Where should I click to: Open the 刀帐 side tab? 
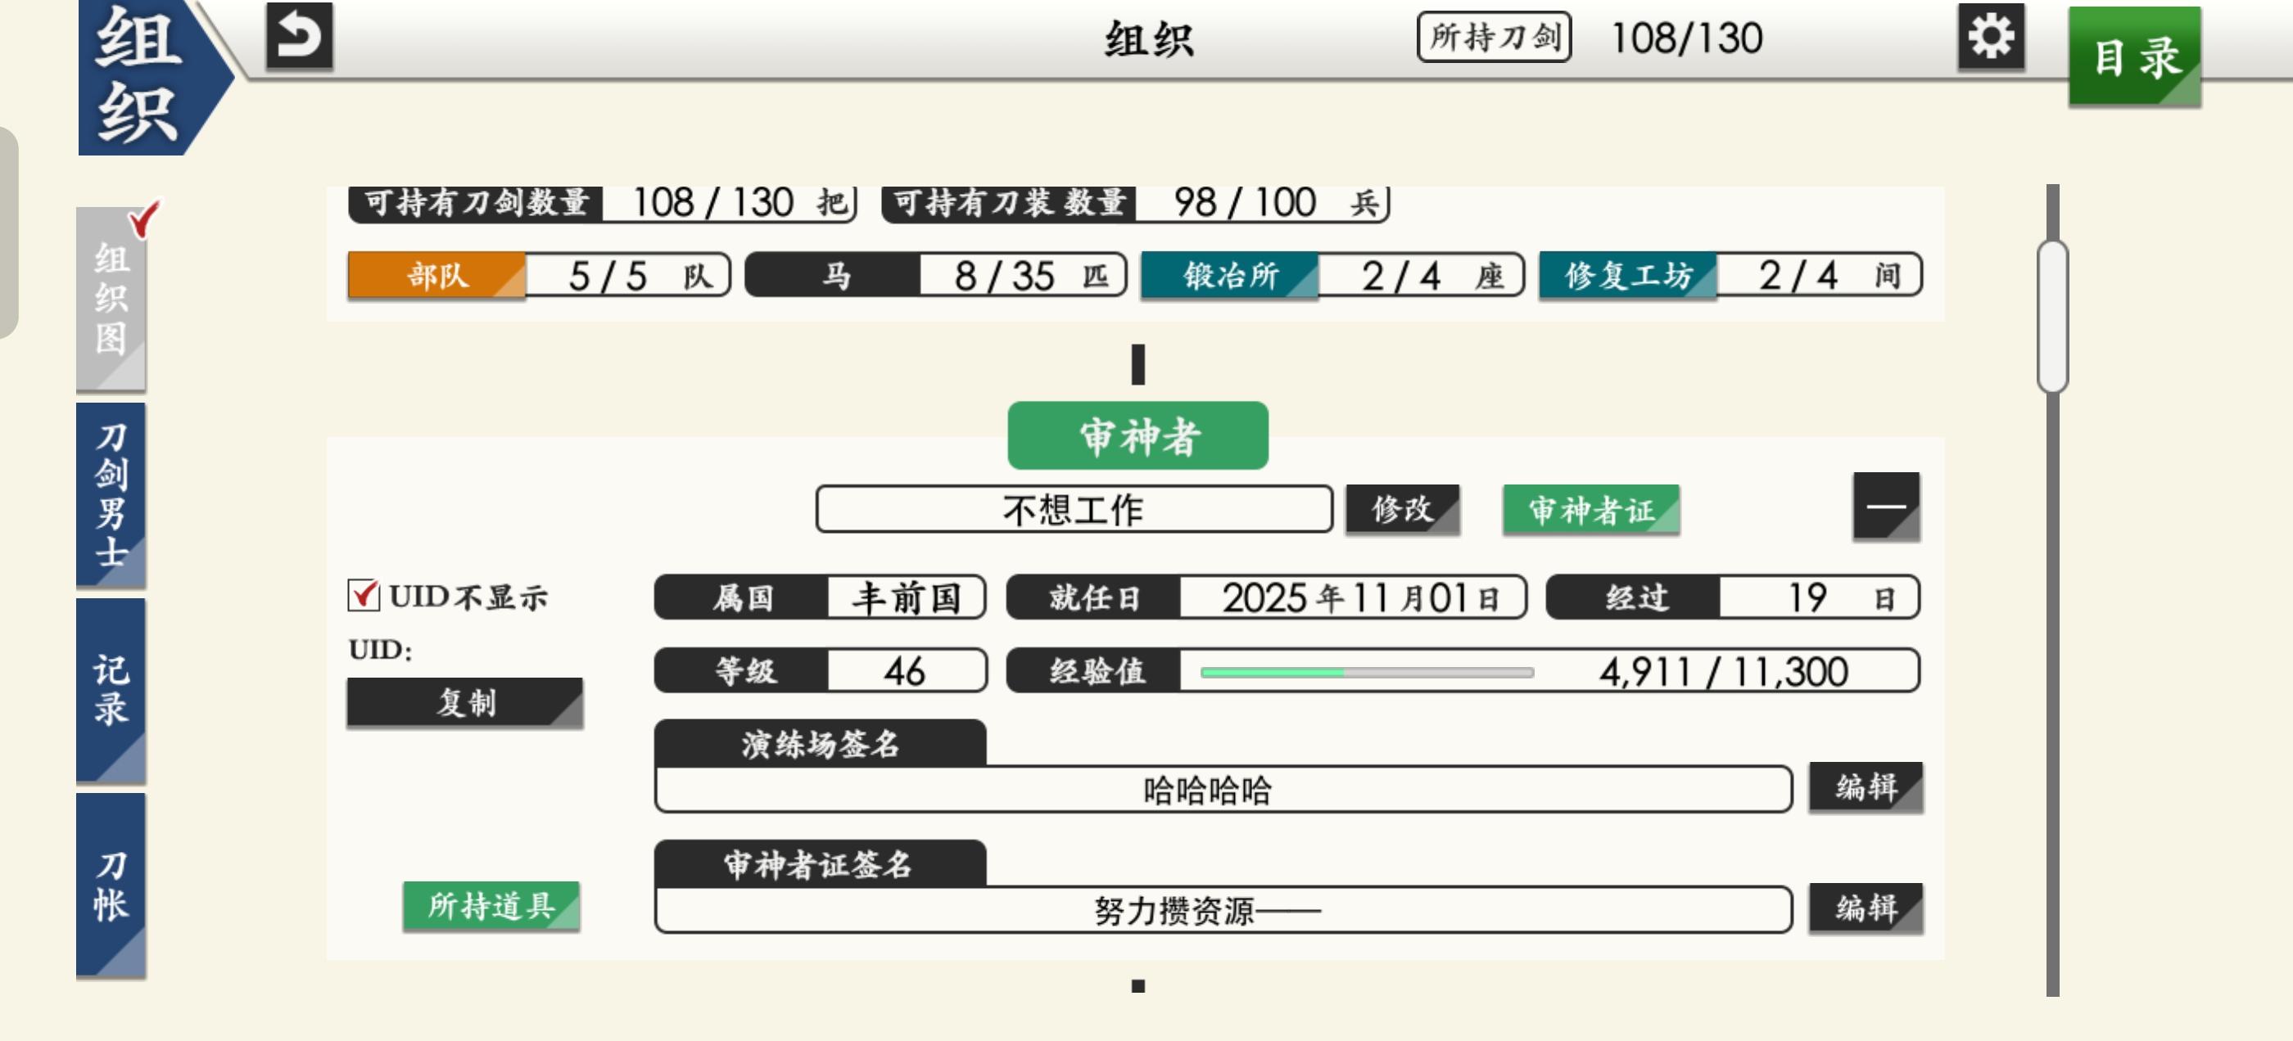click(111, 886)
